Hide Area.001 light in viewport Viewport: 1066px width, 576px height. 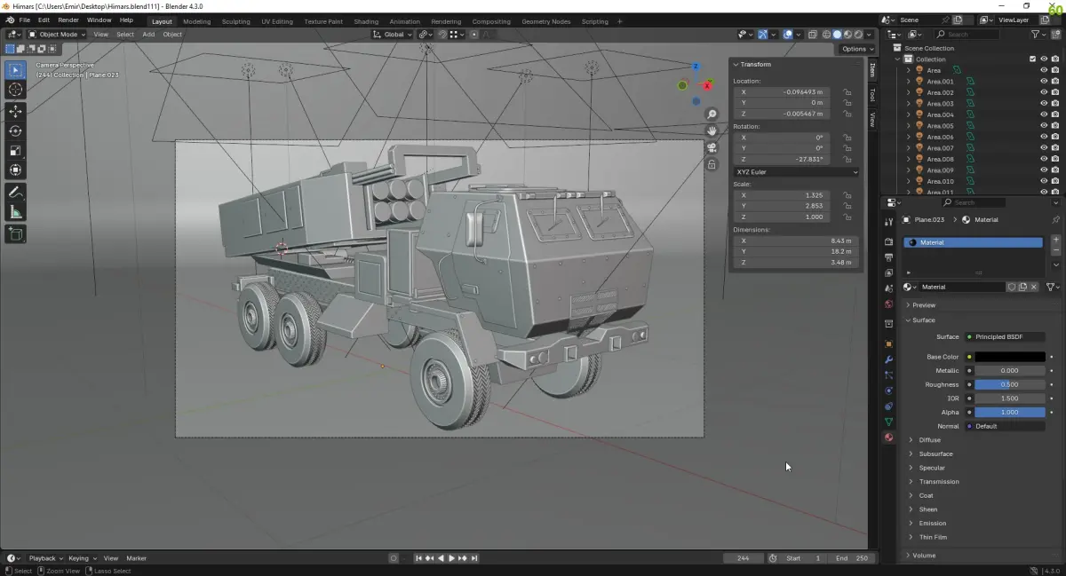click(x=1044, y=82)
